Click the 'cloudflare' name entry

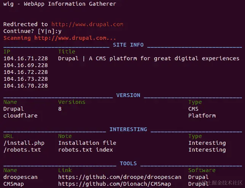(21, 116)
